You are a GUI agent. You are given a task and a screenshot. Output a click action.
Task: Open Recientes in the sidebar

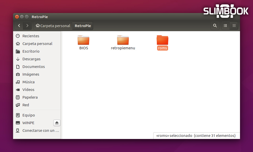tap(31, 36)
